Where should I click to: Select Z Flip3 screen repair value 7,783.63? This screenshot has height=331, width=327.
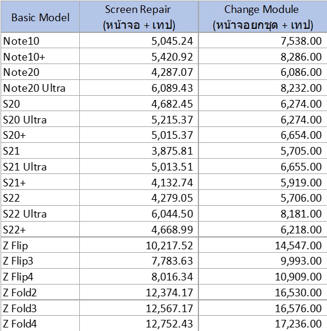click(139, 260)
